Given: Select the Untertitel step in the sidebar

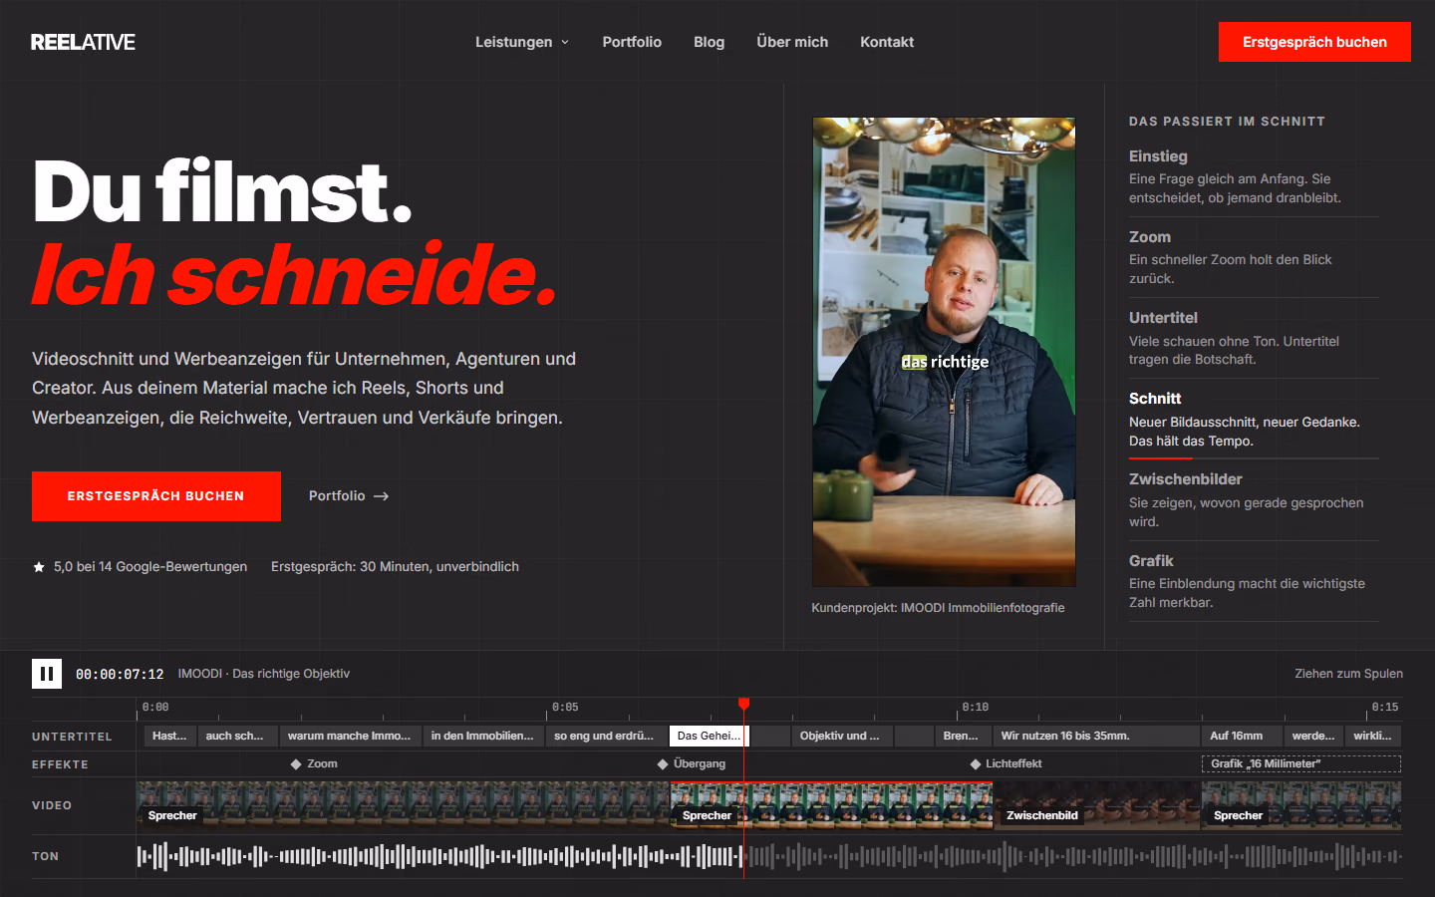Looking at the screenshot, I should pos(1254,338).
